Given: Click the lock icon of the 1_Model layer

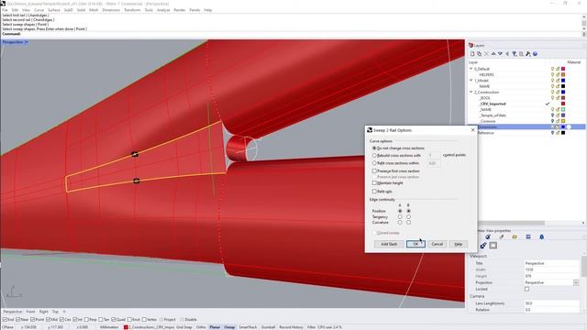Looking at the screenshot, I should (558, 81).
